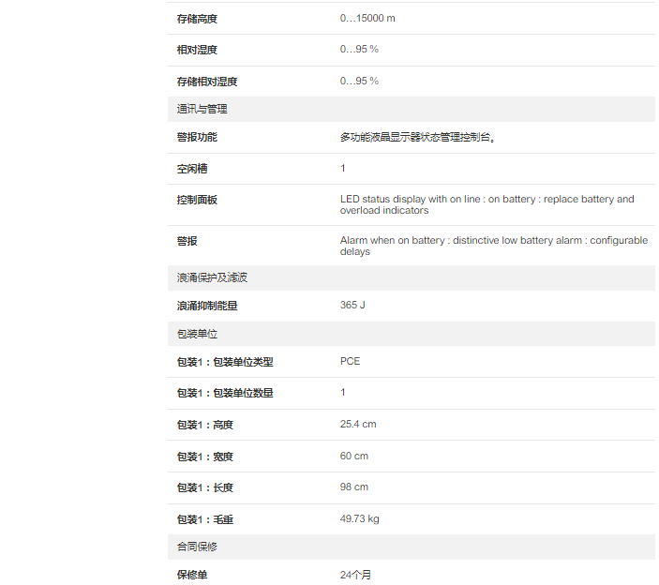The width and height of the screenshot is (659, 585).
Task: Click the 浪涌抑制能量 row label
Action: (x=207, y=306)
